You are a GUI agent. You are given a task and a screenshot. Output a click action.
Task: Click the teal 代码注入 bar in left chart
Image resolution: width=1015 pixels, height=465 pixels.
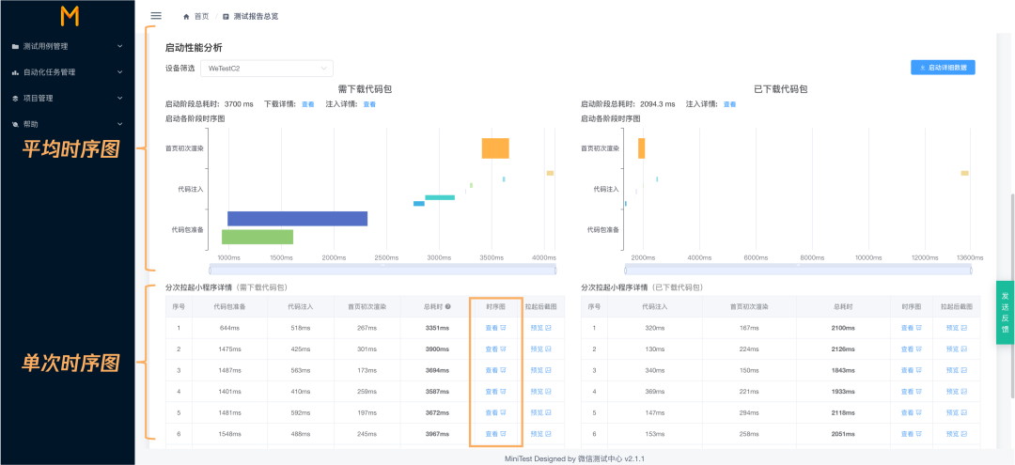(x=440, y=197)
